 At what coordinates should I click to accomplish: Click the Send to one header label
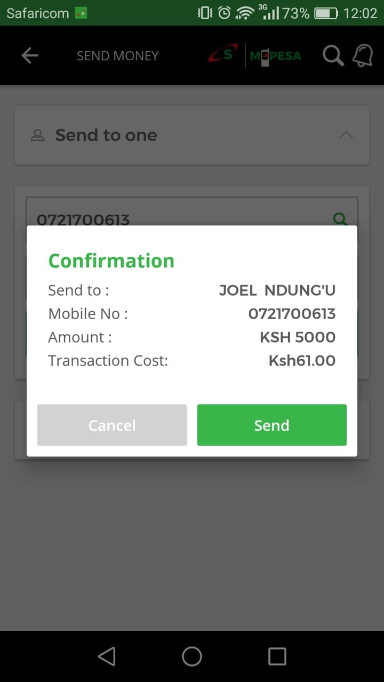pyautogui.click(x=106, y=135)
